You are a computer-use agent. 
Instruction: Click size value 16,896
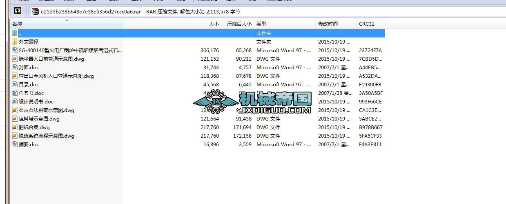click(211, 144)
